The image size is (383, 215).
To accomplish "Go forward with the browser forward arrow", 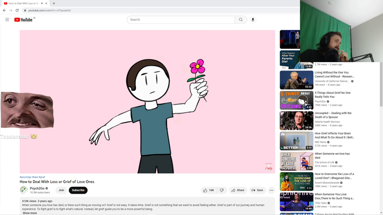I will point(11,10).
